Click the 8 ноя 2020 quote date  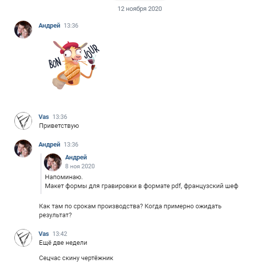pyautogui.click(x=80, y=166)
